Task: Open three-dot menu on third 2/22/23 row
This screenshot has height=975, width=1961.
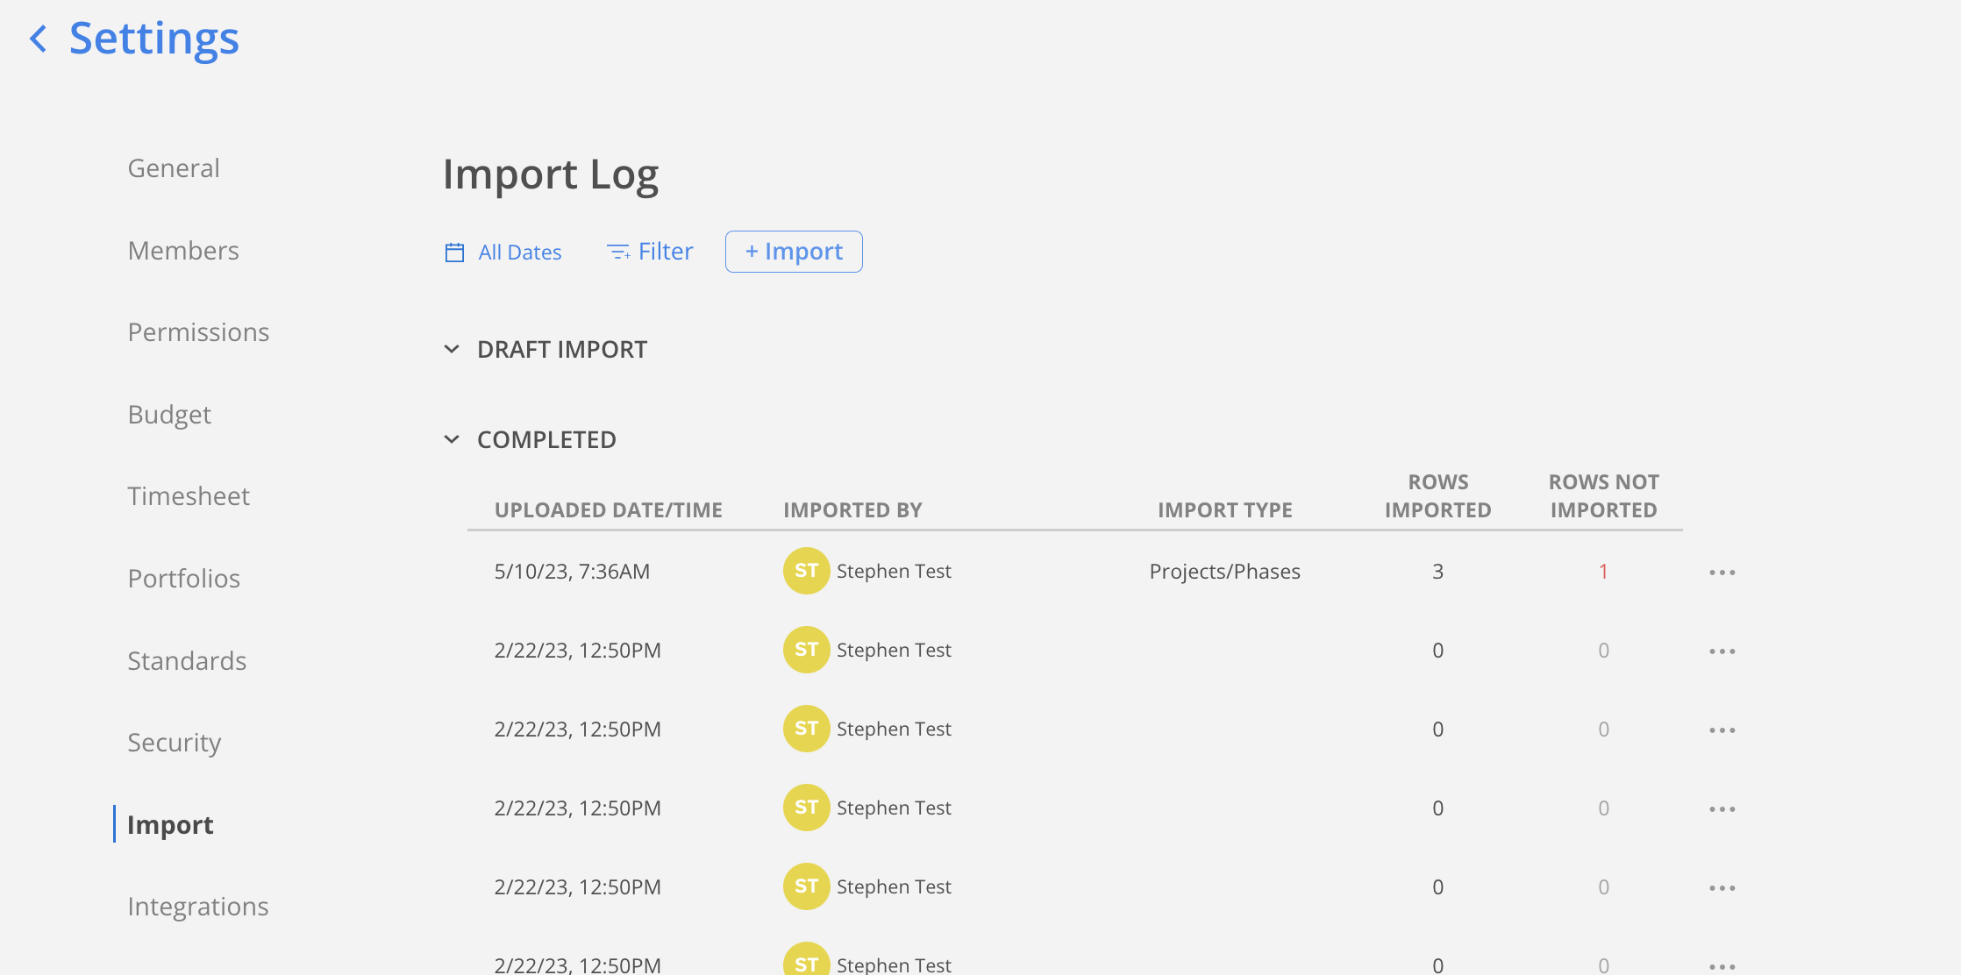Action: coord(1722,809)
